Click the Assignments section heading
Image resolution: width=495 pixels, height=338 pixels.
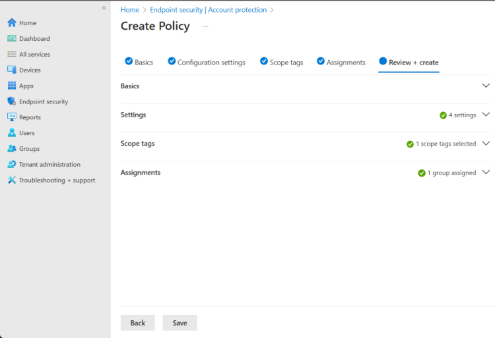[141, 173]
